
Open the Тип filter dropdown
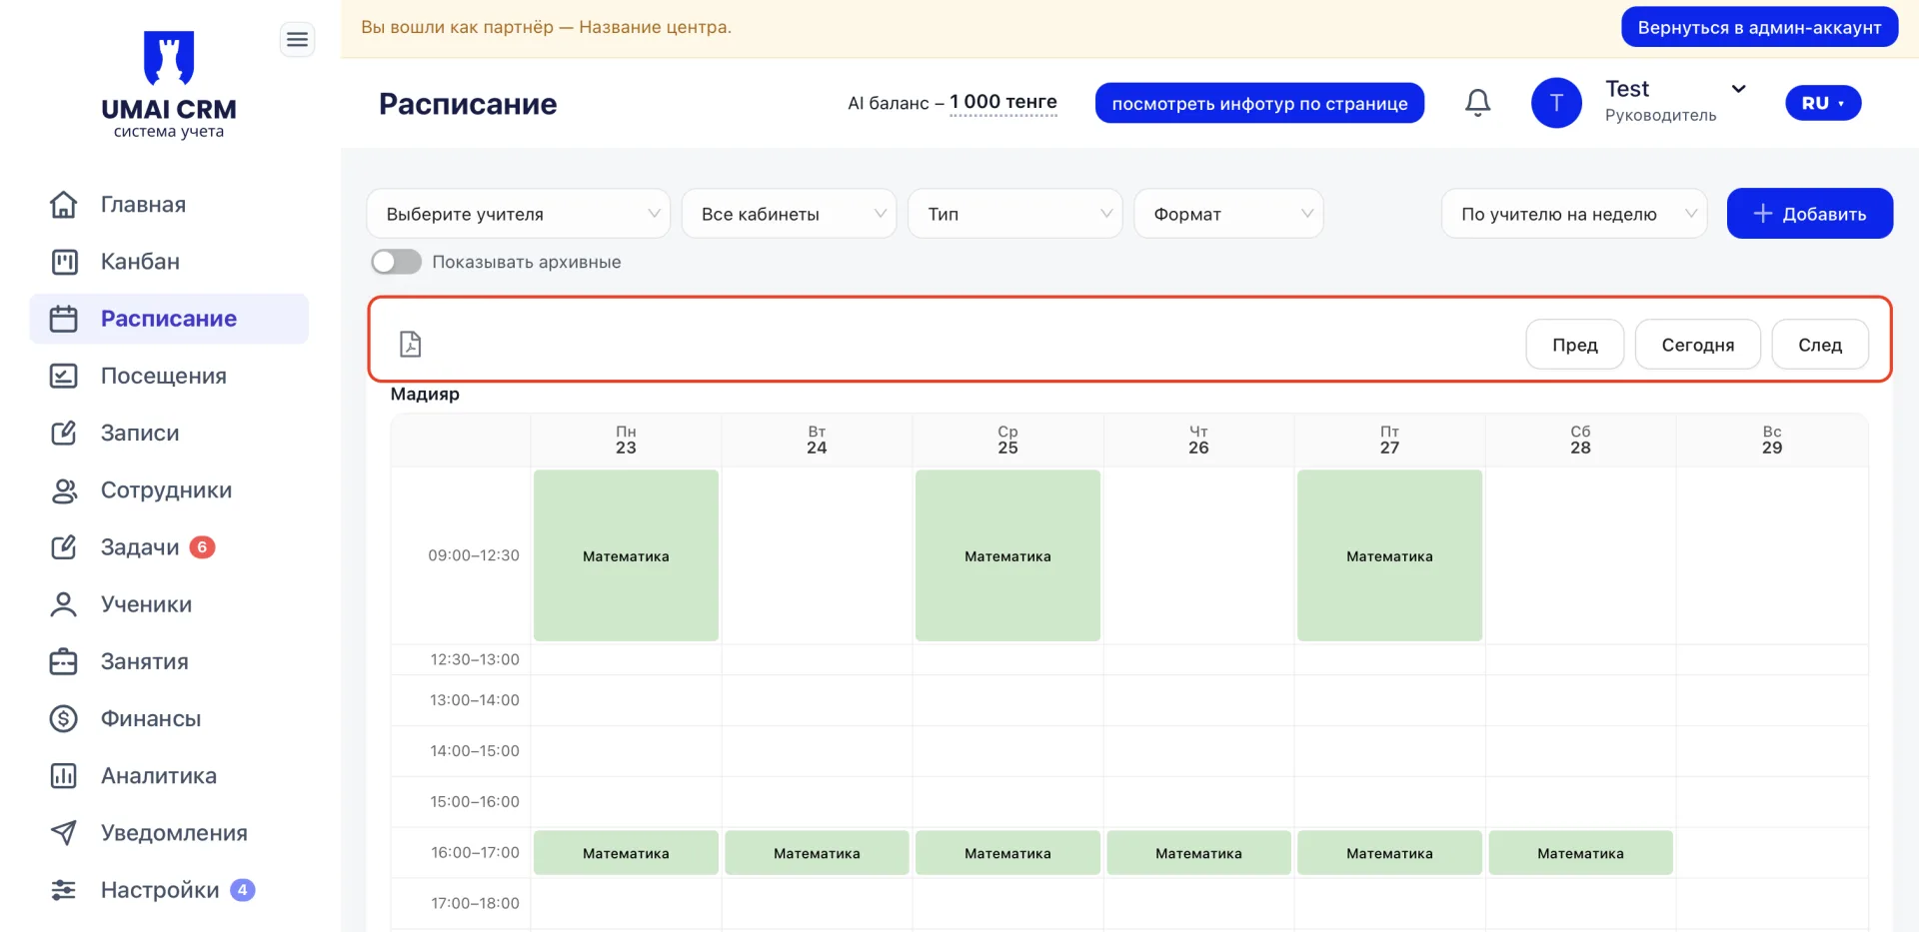click(x=1015, y=214)
